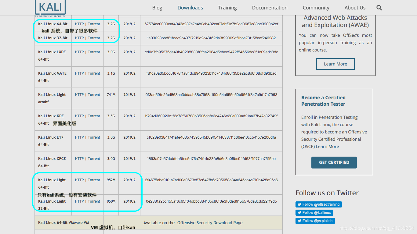Open the Community menu item
Screen dimensions: 417x234
tap(316, 8)
